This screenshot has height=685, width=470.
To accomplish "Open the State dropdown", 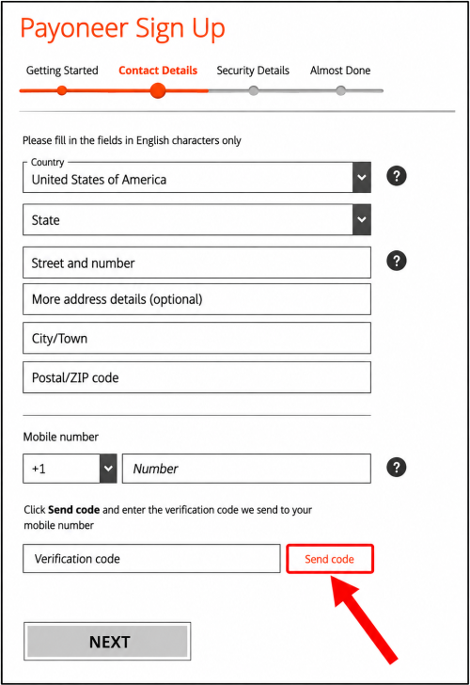I will point(196,220).
